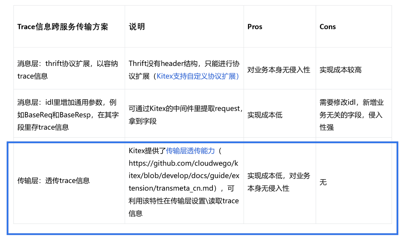Select the Thrift没有header结构 explanation cell
Screen dimensions: 404x241
point(184,69)
